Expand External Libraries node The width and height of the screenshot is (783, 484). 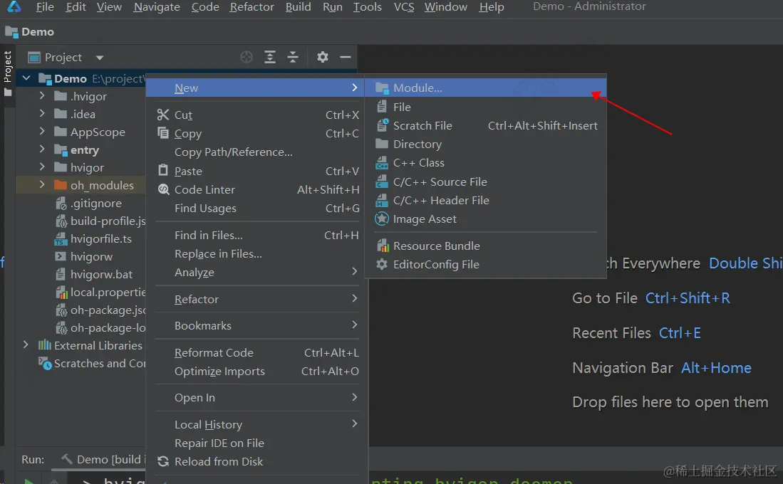click(x=26, y=345)
